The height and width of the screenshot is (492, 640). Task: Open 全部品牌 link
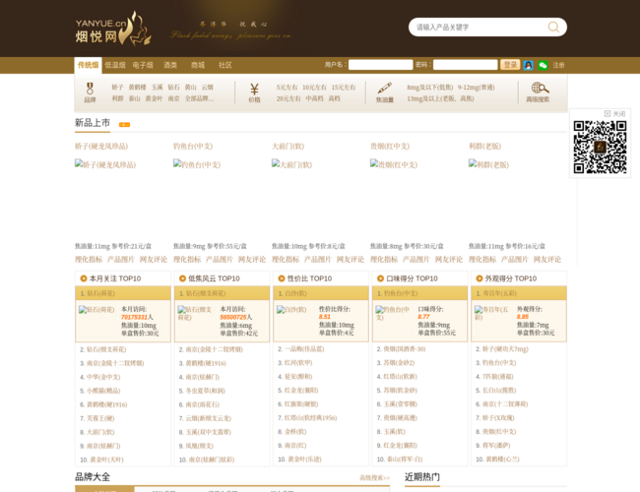point(199,98)
